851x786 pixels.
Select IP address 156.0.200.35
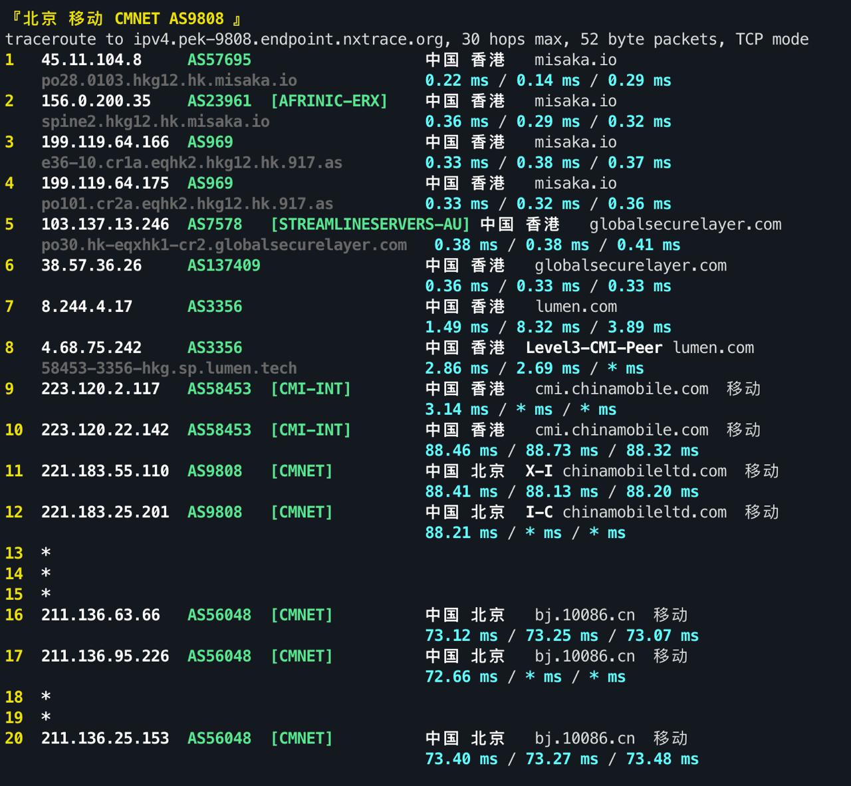96,101
